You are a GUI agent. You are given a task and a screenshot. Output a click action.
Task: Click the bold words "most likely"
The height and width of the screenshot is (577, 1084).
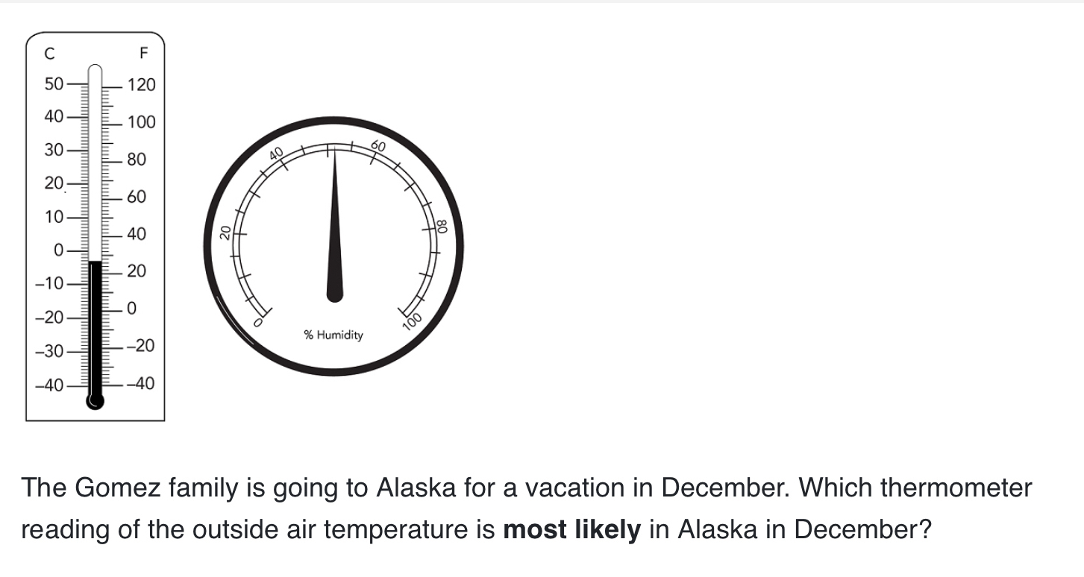click(571, 530)
